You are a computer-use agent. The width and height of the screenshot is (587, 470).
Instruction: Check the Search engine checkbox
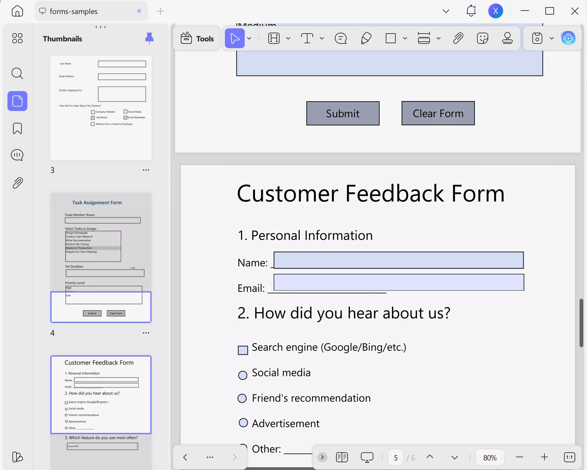coord(243,350)
